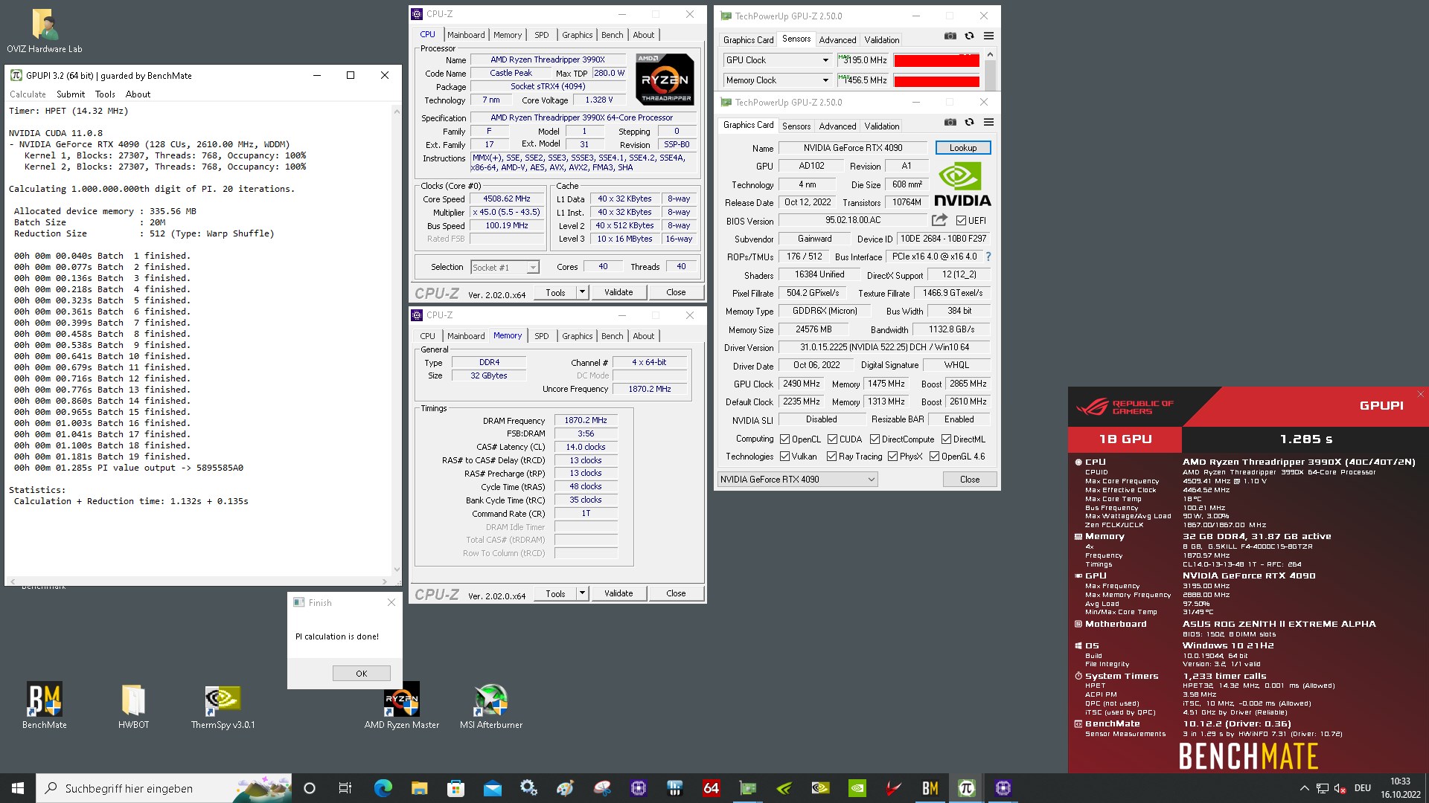1429x803 pixels.
Task: Click the GPUPI output horizontal scrollbar
Action: tap(198, 581)
